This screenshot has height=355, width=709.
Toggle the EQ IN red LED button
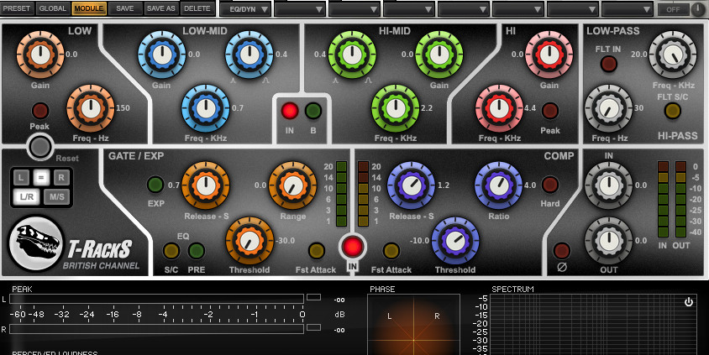click(x=290, y=111)
